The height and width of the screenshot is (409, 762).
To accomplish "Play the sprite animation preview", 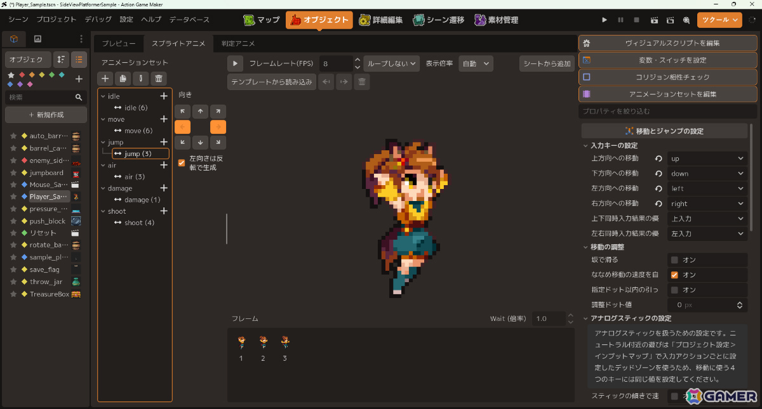I will [236, 63].
